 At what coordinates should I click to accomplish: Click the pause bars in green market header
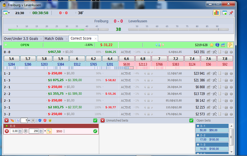(x=160, y=45)
